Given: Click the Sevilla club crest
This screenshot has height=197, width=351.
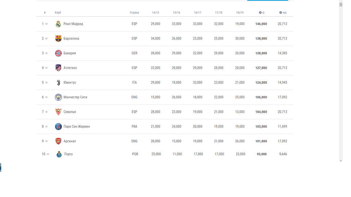Looking at the screenshot, I should [x=58, y=112].
